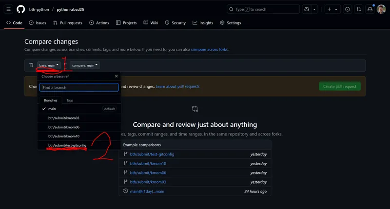
Task: Choose bth/submit/kmom10 in the ref list
Action: pyautogui.click(x=79, y=136)
